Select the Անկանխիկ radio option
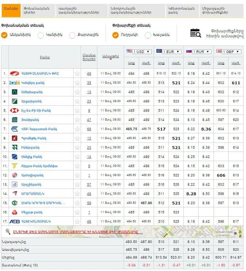 4,35
